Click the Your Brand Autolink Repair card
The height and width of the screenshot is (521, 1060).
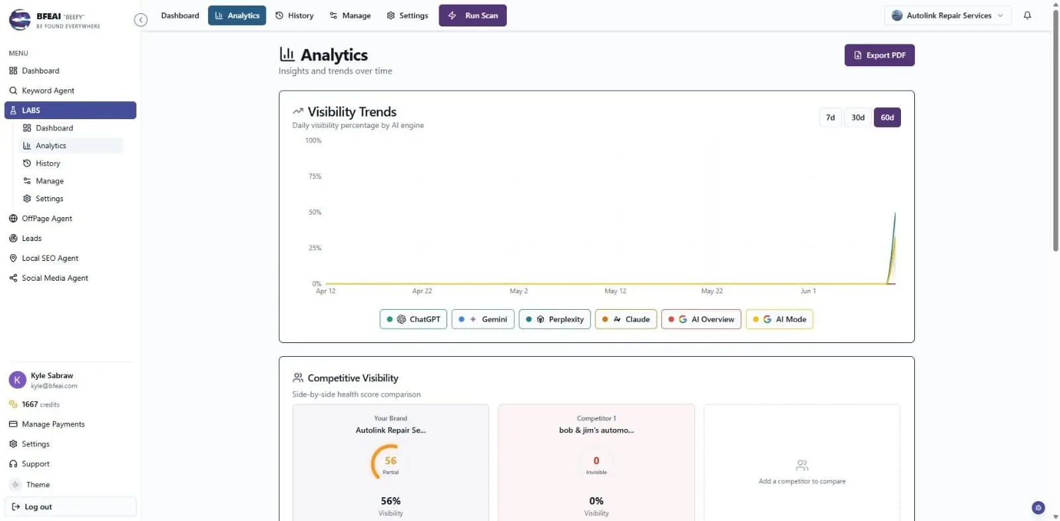click(x=391, y=463)
